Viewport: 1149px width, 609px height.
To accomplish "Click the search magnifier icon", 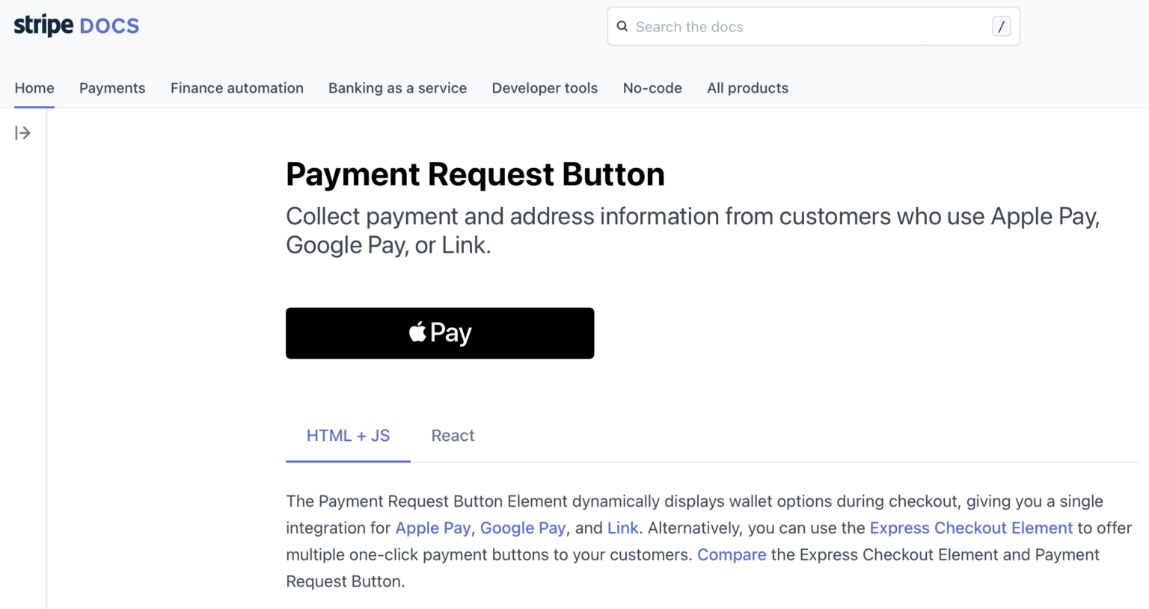I will (x=622, y=26).
